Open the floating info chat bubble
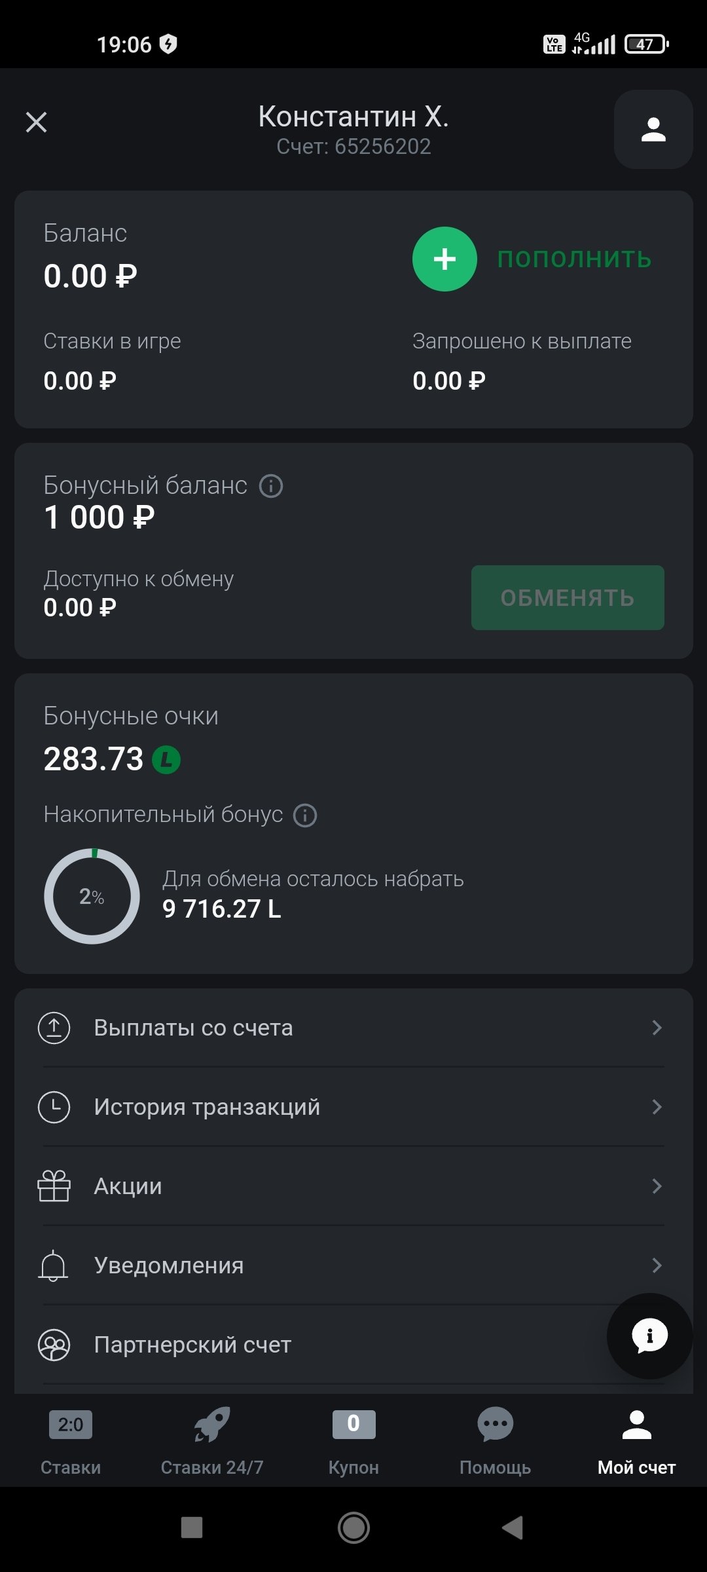The width and height of the screenshot is (707, 1572). click(649, 1336)
